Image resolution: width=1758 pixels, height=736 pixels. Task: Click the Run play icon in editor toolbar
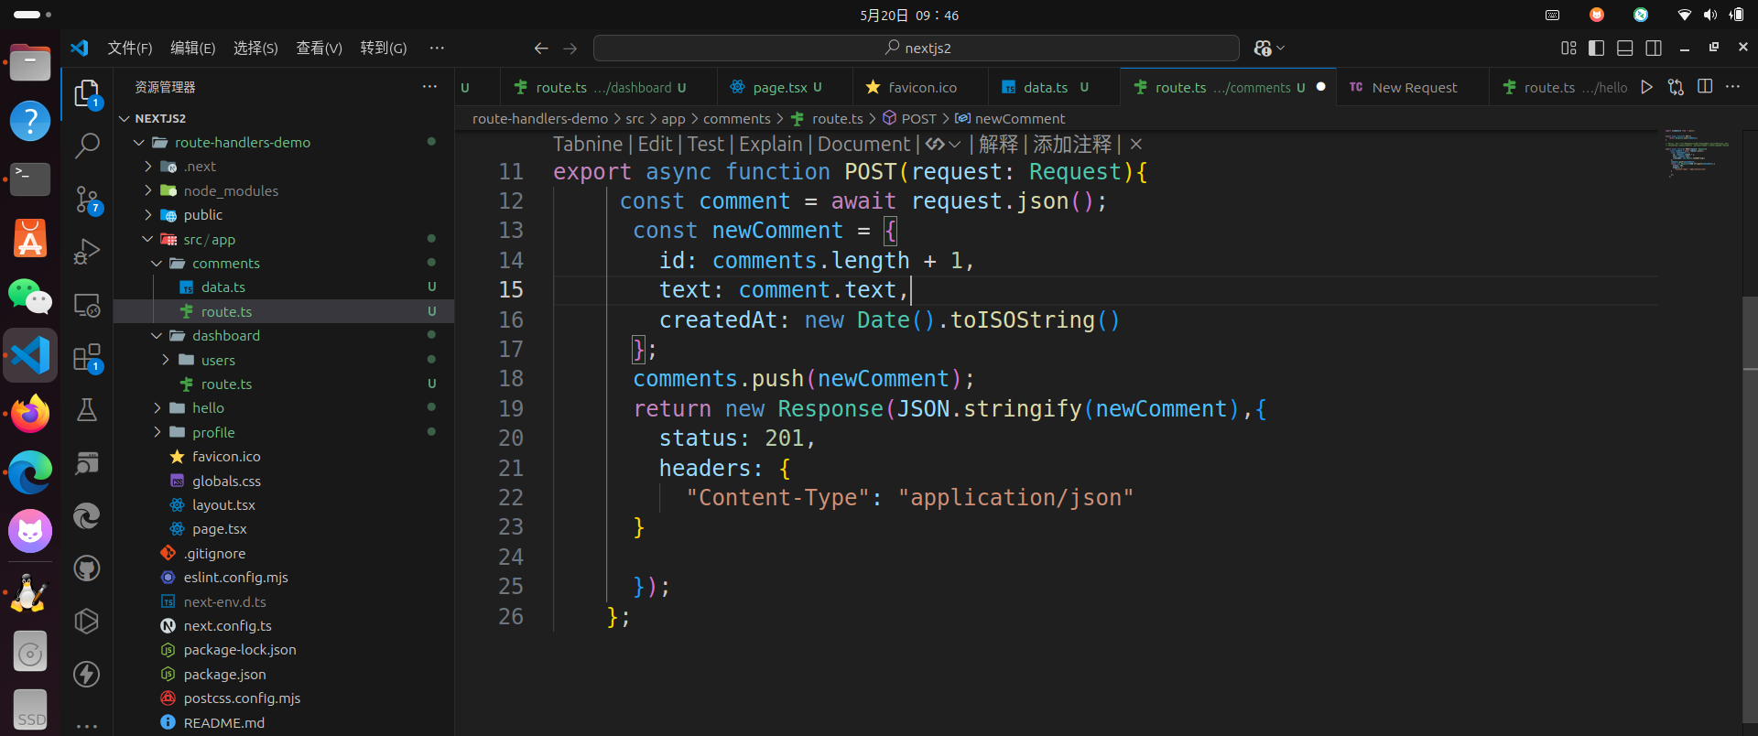pos(1646,87)
